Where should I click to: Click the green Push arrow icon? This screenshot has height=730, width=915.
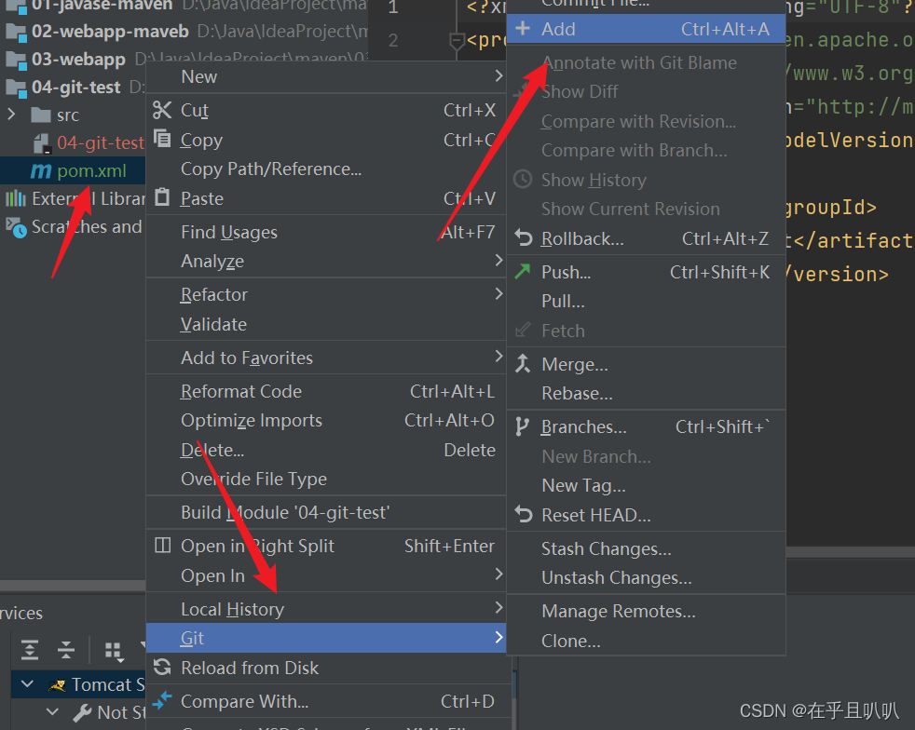tap(523, 271)
